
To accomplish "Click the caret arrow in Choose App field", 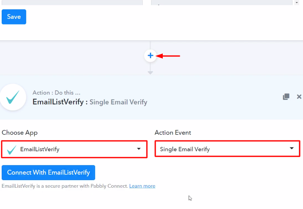I will [139, 149].
